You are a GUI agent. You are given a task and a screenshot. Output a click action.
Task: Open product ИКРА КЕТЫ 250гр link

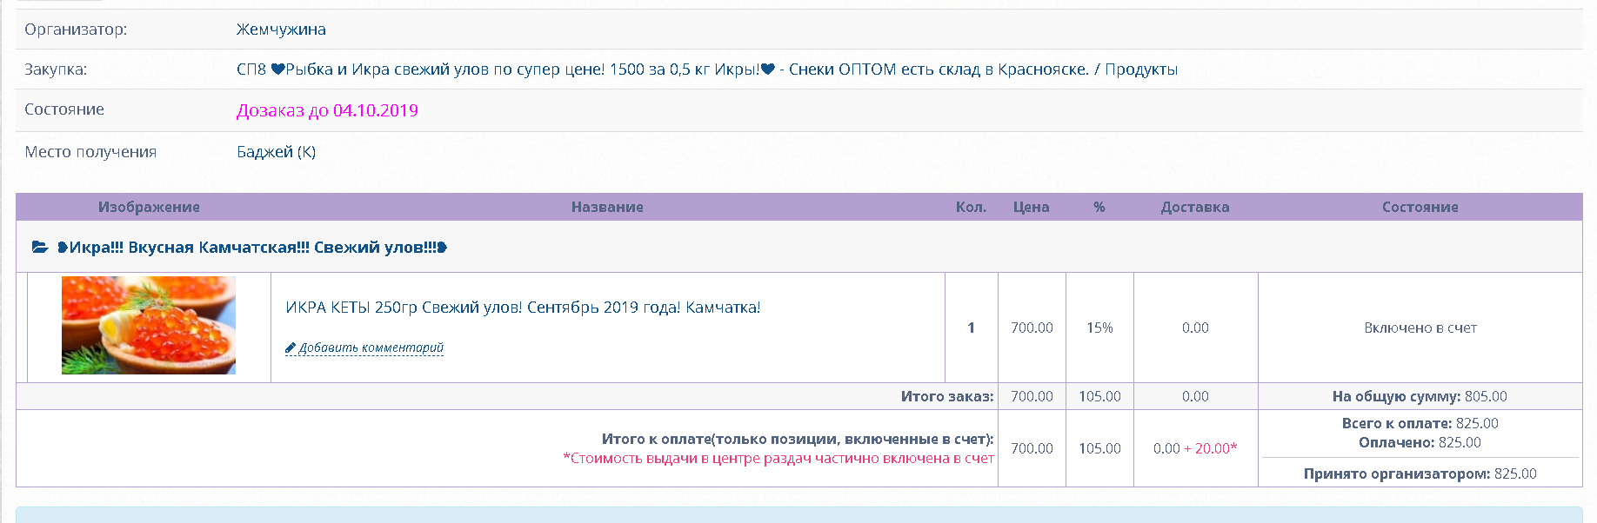(523, 308)
